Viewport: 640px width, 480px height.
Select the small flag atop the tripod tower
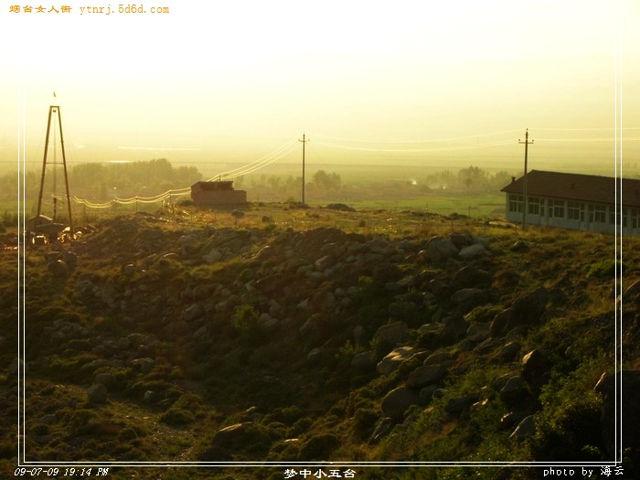pyautogui.click(x=54, y=95)
